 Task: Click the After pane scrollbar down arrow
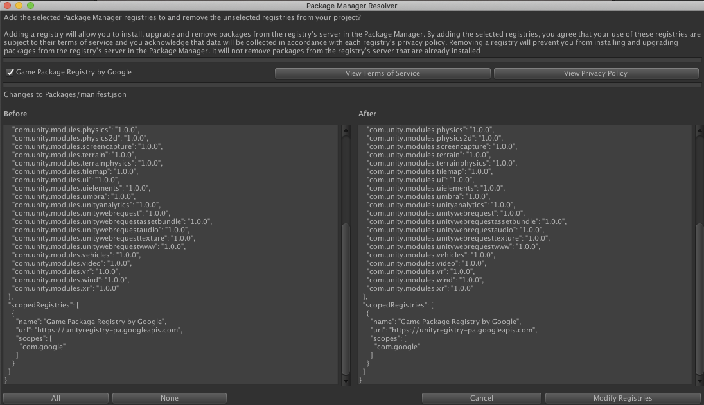[700, 381]
